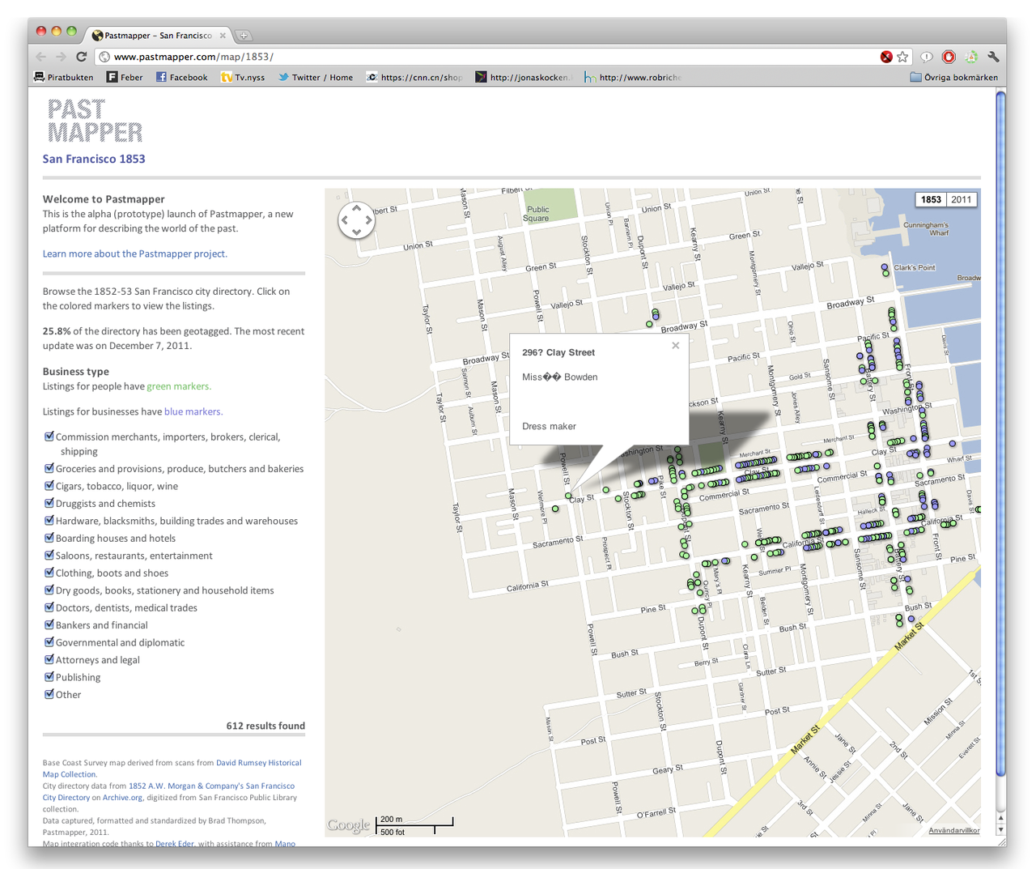The height and width of the screenshot is (869, 1036).
Task: Open the Tv.nyss bookmark
Action: point(243,78)
